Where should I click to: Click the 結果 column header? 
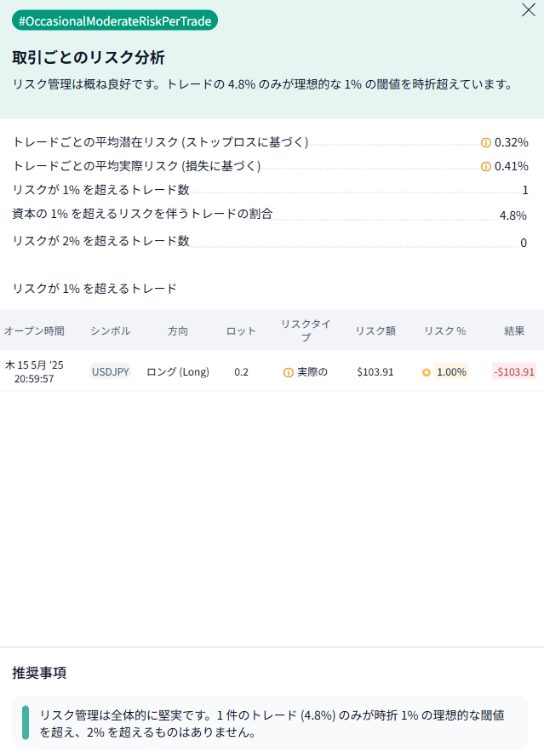point(514,330)
